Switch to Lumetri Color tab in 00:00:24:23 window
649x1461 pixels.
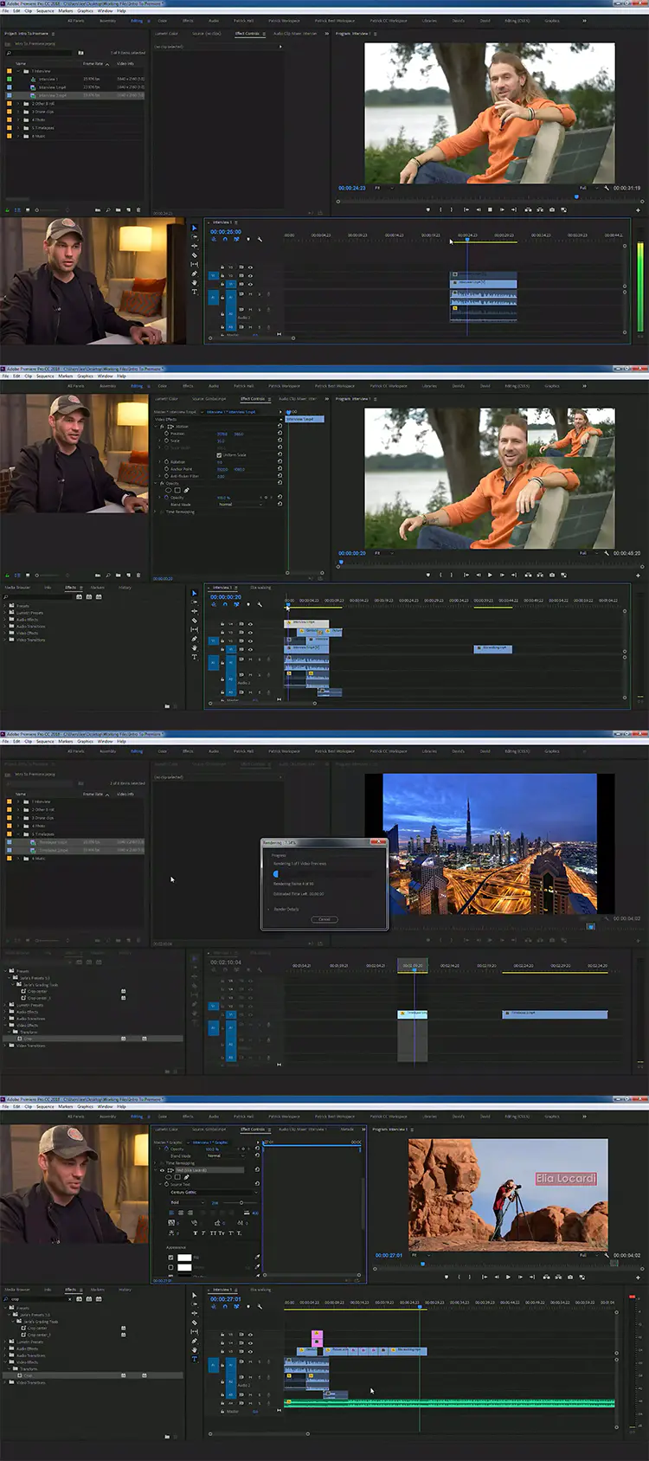[x=166, y=34]
